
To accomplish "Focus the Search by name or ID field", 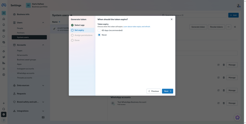I will (194, 15).
